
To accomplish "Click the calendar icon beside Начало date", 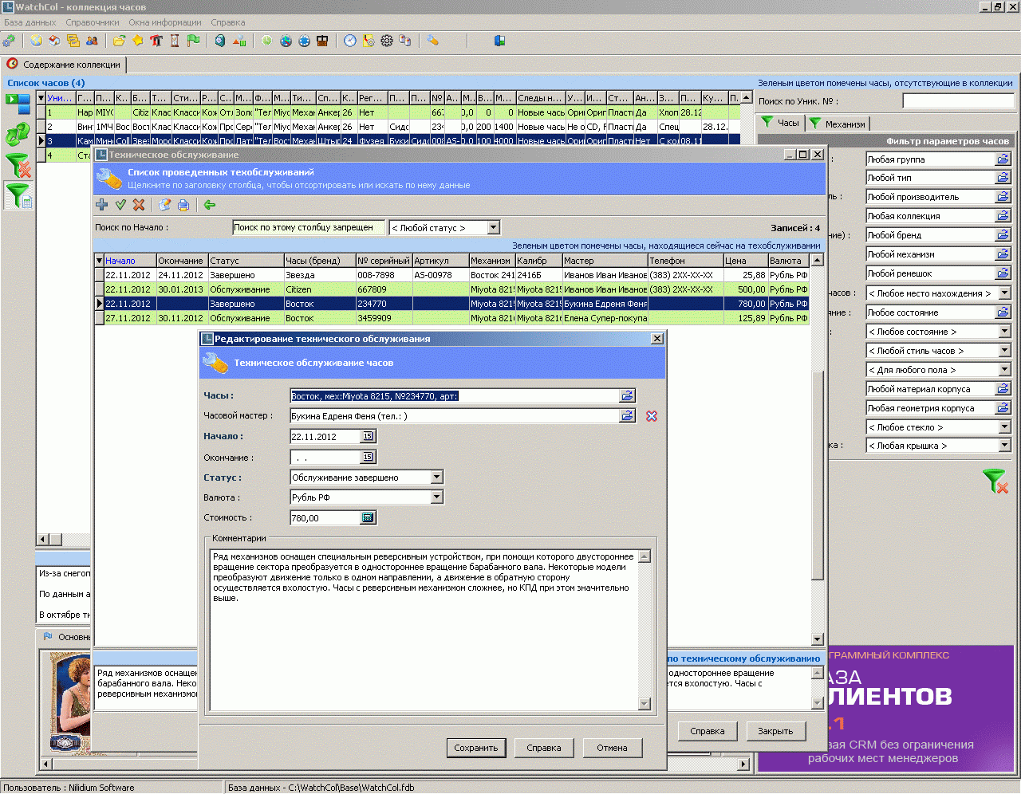I will [368, 437].
